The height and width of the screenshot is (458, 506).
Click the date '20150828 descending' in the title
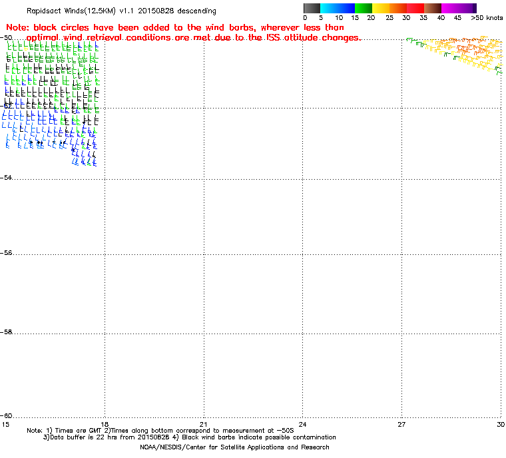(x=177, y=11)
